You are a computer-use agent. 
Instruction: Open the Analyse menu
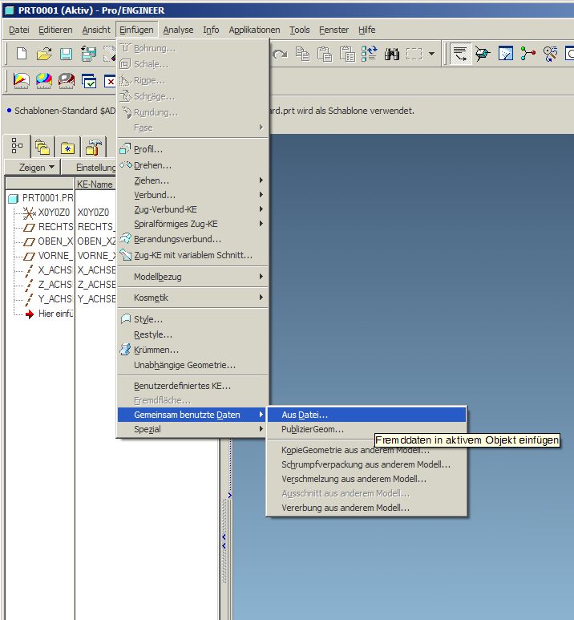(x=178, y=30)
